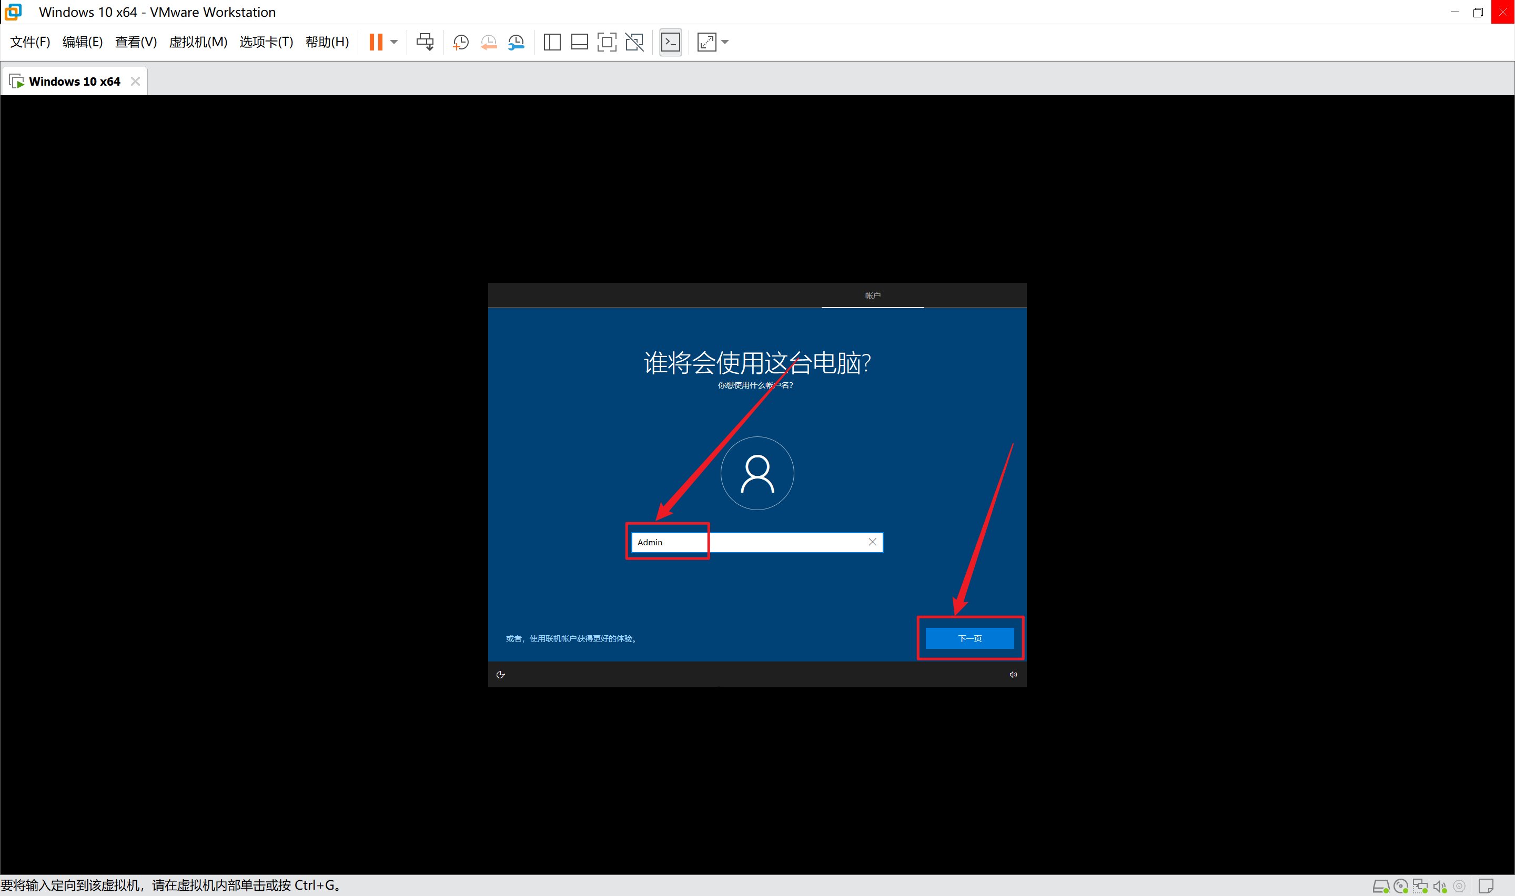Toggle the library sidebar panel view

[x=552, y=42]
